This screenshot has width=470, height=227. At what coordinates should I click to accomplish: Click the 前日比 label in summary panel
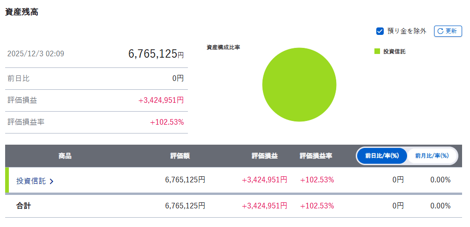pos(19,79)
